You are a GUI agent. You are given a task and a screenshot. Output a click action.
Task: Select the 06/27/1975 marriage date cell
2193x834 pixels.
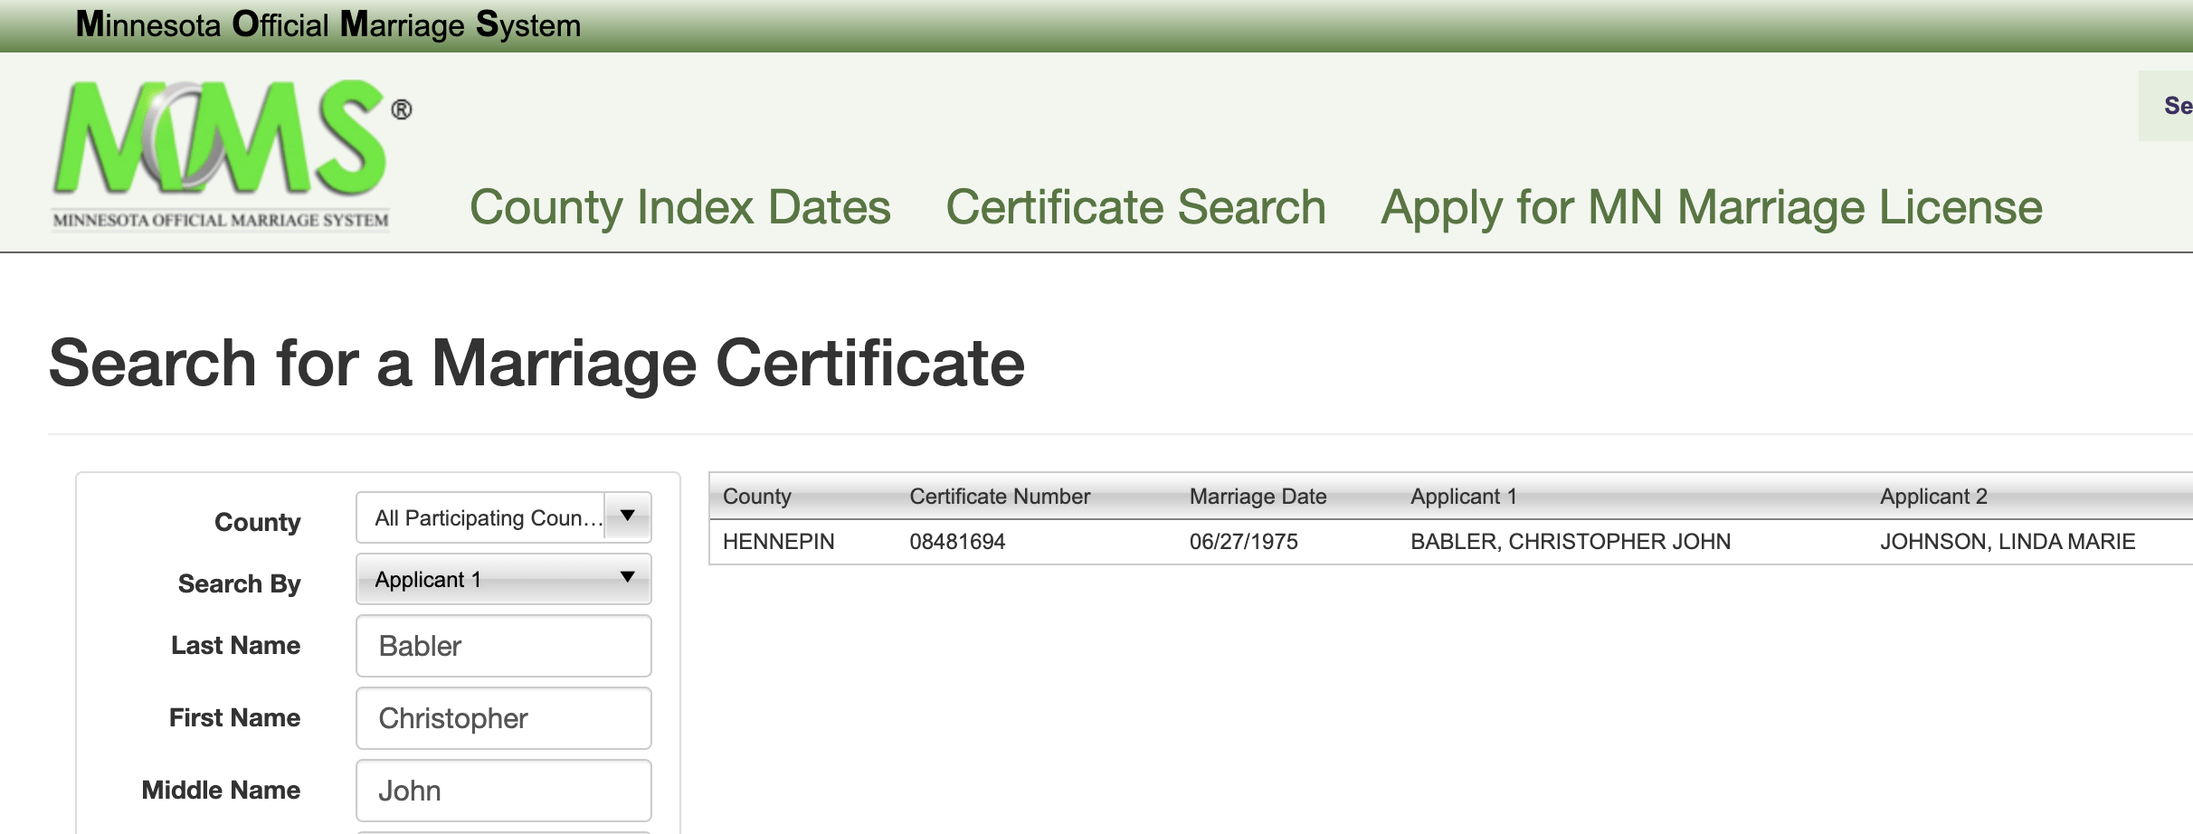tap(1243, 542)
